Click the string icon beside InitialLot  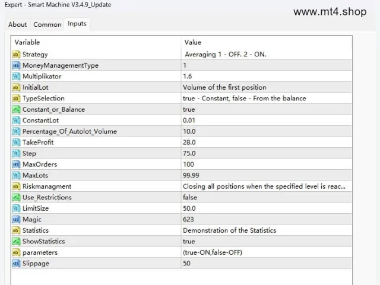pos(16,87)
